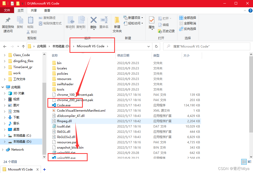The width and height of the screenshot is (253, 173).
Task: Click the Paste clipboard icon
Action: (x=31, y=20)
